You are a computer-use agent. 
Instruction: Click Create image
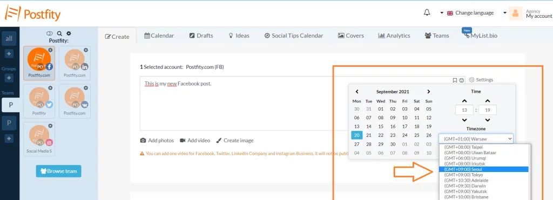point(235,141)
